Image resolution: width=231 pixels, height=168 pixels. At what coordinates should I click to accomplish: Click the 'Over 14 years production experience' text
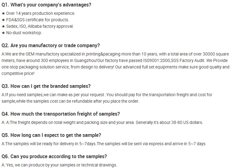point(40,14)
